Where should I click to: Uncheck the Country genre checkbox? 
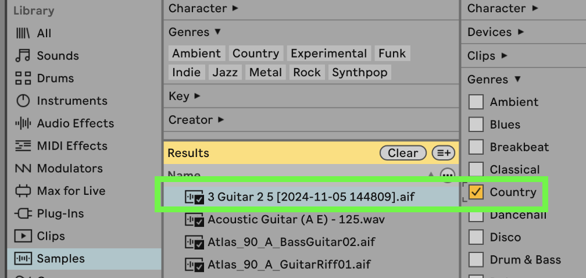[476, 192]
